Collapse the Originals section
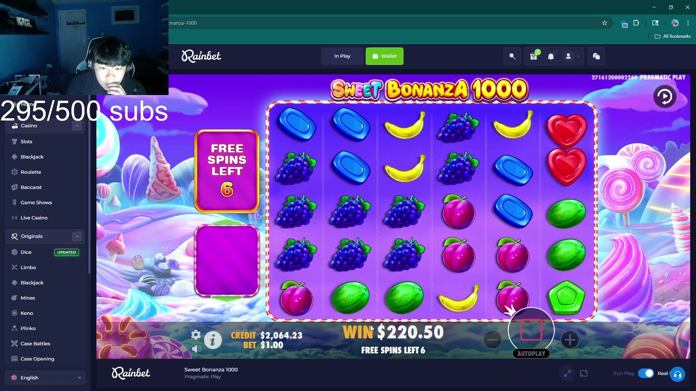The image size is (696, 391). 77,236
